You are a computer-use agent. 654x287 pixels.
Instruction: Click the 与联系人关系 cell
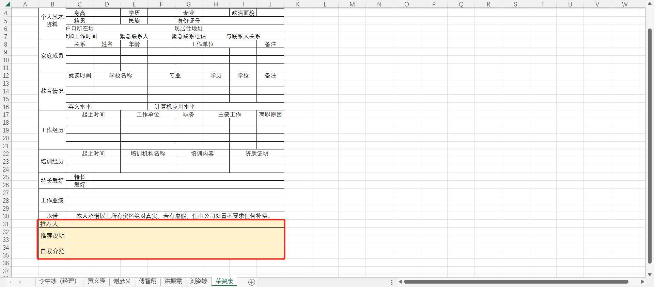pyautogui.click(x=243, y=36)
